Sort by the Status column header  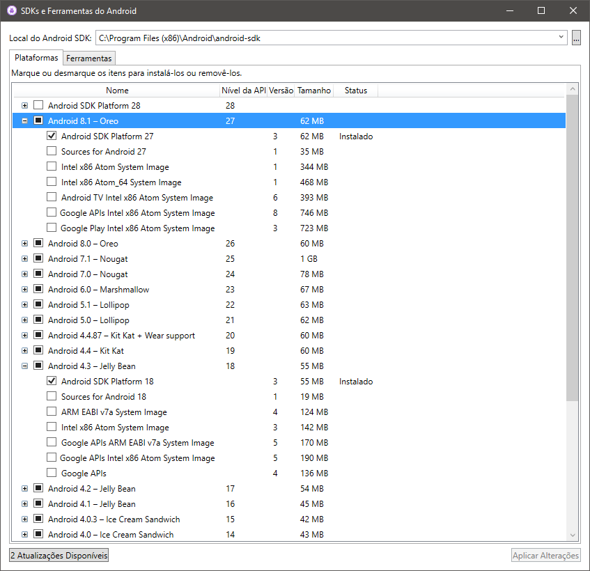[x=355, y=91]
